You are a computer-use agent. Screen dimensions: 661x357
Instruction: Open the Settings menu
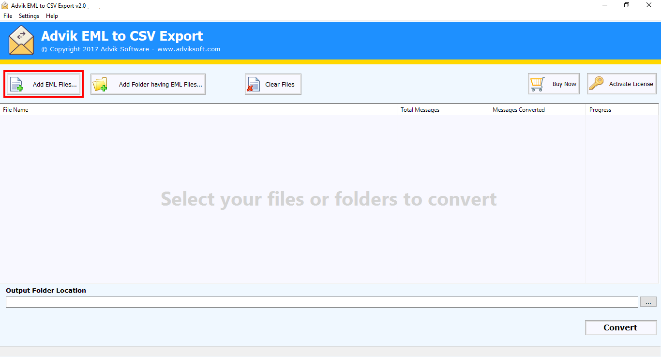[x=29, y=16]
